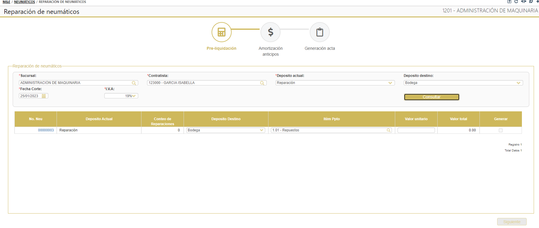This screenshot has height=228, width=539.
Task: Click the duplicate window icon
Action: click(531, 1)
